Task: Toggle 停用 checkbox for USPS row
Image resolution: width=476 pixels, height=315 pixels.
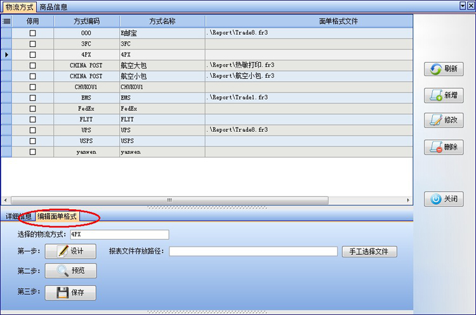Action: [x=32, y=141]
